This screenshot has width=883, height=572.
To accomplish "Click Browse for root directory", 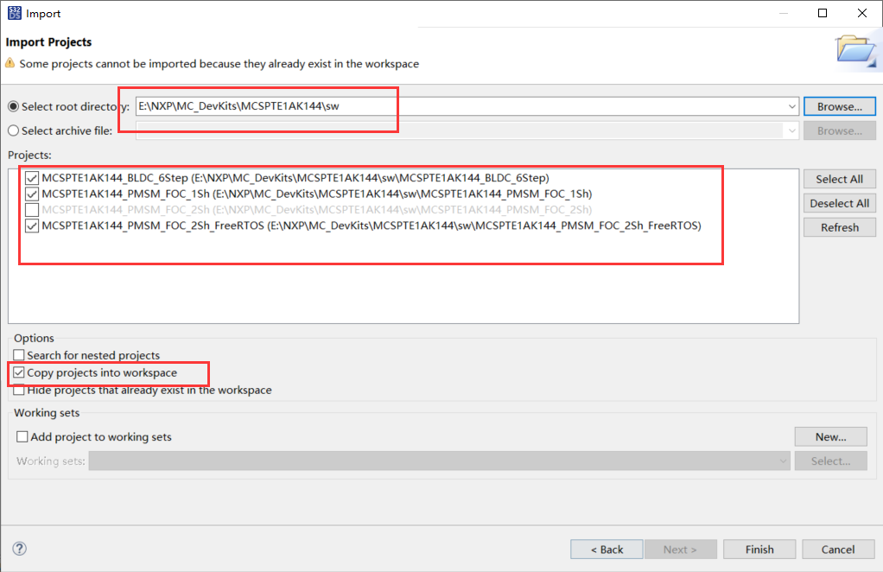I will click(840, 106).
